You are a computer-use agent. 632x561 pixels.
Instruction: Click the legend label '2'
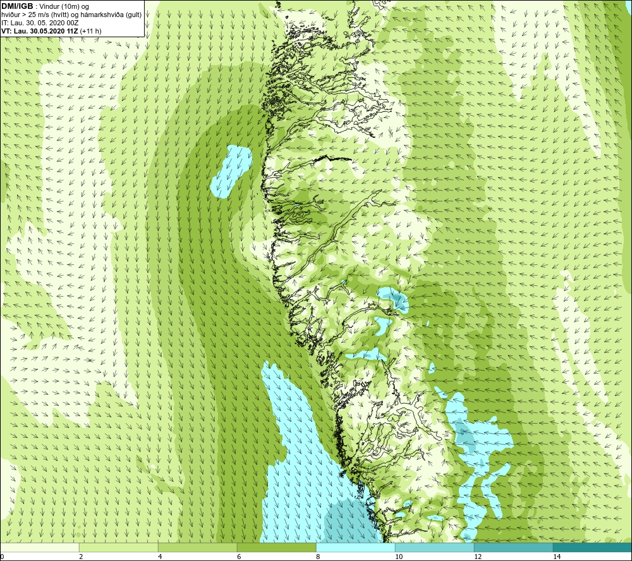pos(81,557)
